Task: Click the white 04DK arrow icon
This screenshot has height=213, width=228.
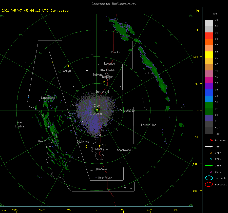Action: click(209, 147)
